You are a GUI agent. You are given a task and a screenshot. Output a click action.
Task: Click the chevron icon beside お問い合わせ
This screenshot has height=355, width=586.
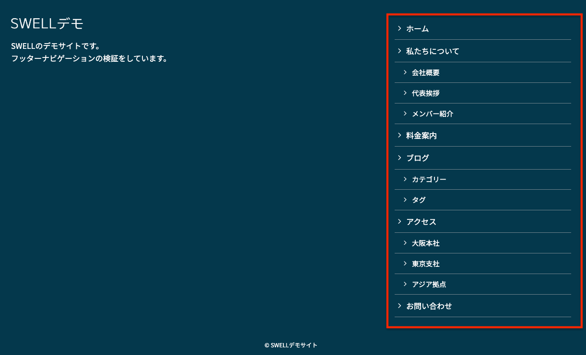tap(400, 306)
